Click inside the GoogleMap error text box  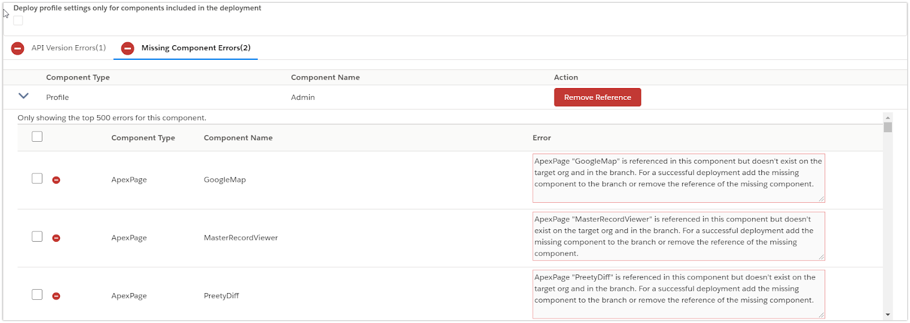[x=678, y=178]
